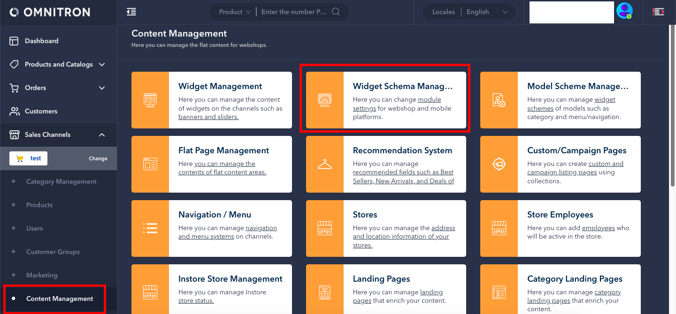Open the Marketing submenu item
Image resolution: width=676 pixels, height=314 pixels.
click(42, 275)
